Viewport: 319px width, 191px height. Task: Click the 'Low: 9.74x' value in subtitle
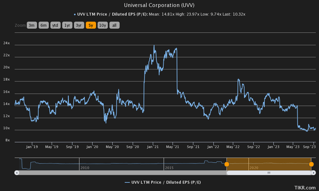pyautogui.click(x=211, y=14)
